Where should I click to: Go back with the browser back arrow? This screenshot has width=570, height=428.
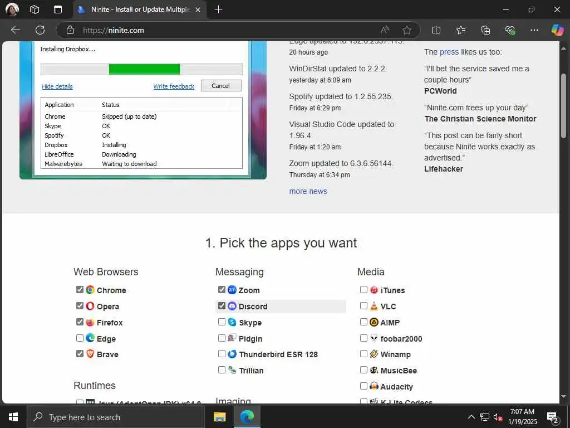(x=15, y=30)
